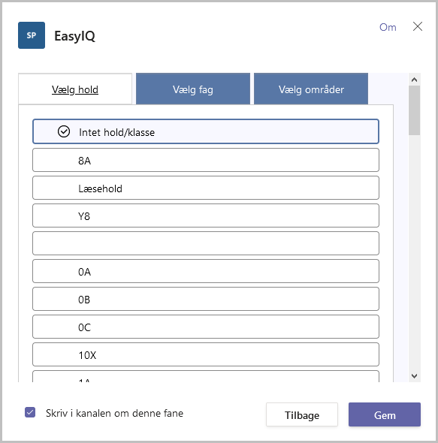Select the 10X class entry
This screenshot has height=443, width=438.
point(206,354)
